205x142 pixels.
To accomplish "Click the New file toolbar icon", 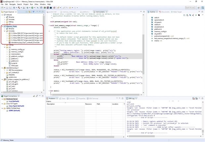I will [x=2, y=8].
